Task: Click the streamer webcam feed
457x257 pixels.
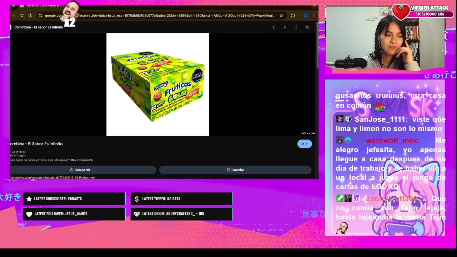Action: [x=385, y=39]
